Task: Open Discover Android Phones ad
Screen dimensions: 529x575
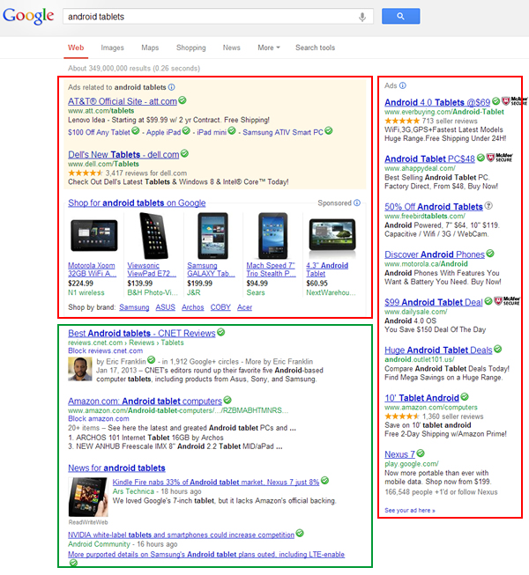Action: point(435,254)
